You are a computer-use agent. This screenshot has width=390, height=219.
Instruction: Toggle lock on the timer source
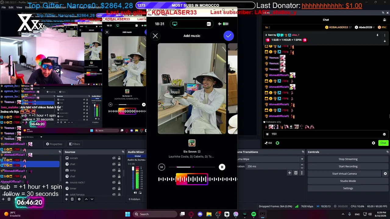pyautogui.click(x=119, y=189)
